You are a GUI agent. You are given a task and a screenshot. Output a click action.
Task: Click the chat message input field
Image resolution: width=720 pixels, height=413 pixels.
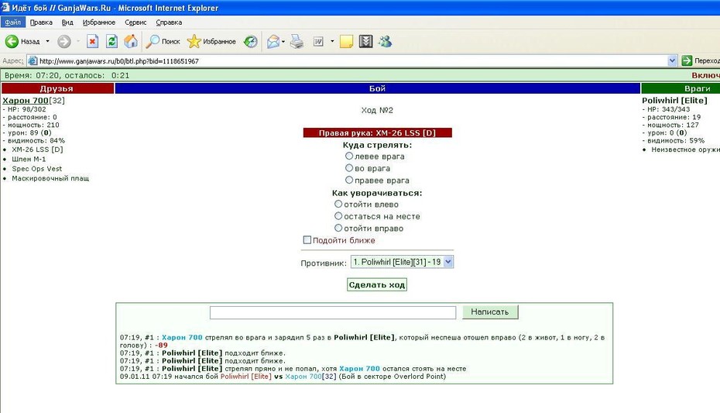333,312
